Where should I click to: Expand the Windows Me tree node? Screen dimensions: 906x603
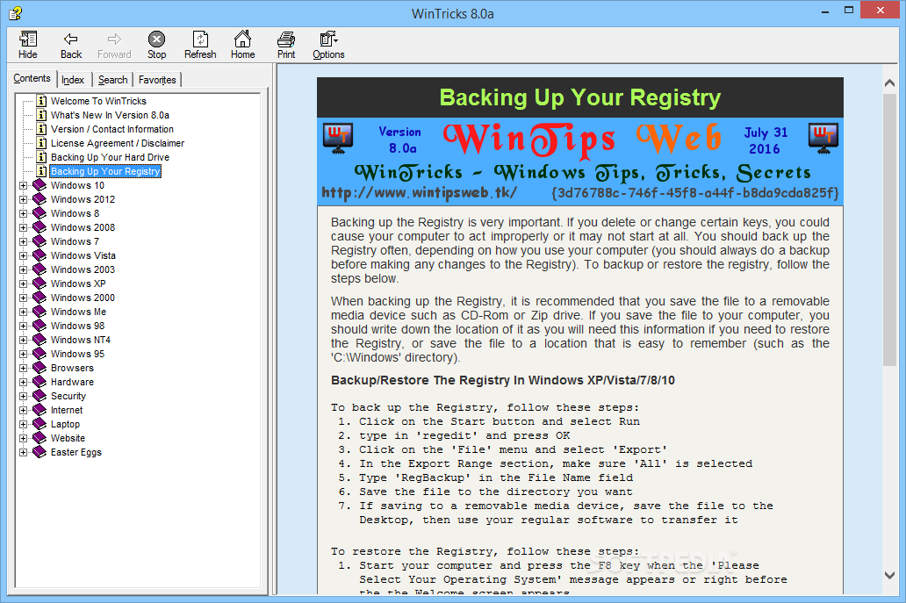pos(23,312)
